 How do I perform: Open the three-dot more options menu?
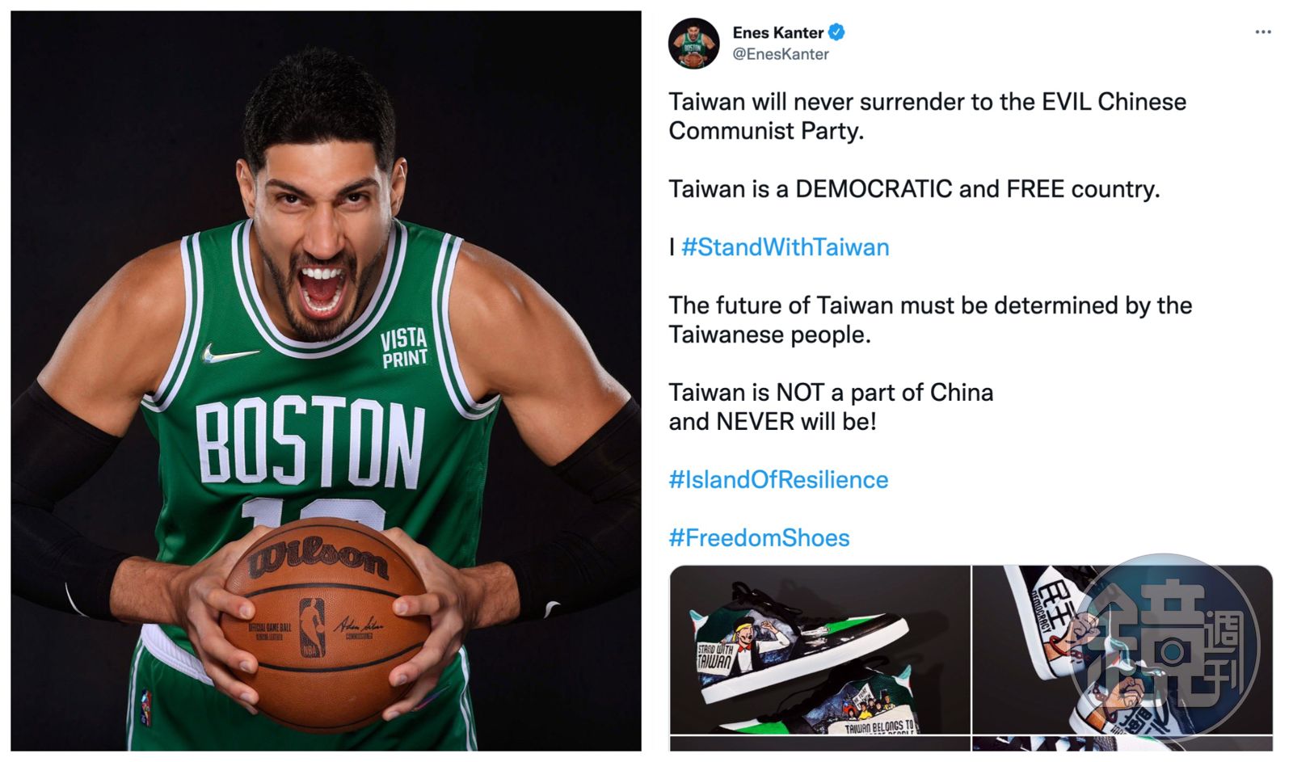pyautogui.click(x=1263, y=32)
